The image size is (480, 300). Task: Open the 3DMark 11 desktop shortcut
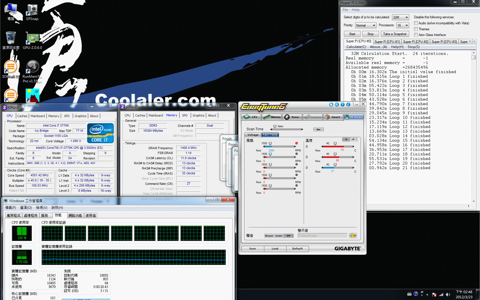[11, 69]
